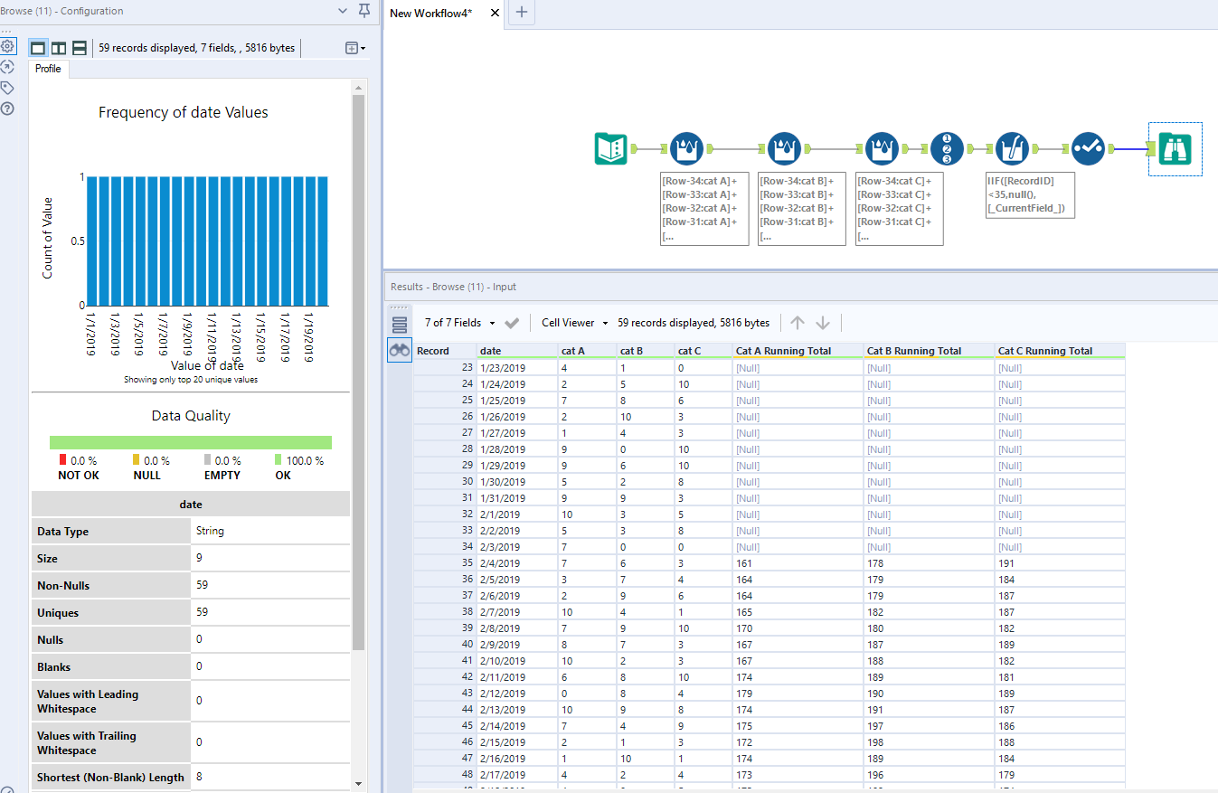The image size is (1218, 793).
Task: Select the Record ID tool node
Action: (947, 148)
